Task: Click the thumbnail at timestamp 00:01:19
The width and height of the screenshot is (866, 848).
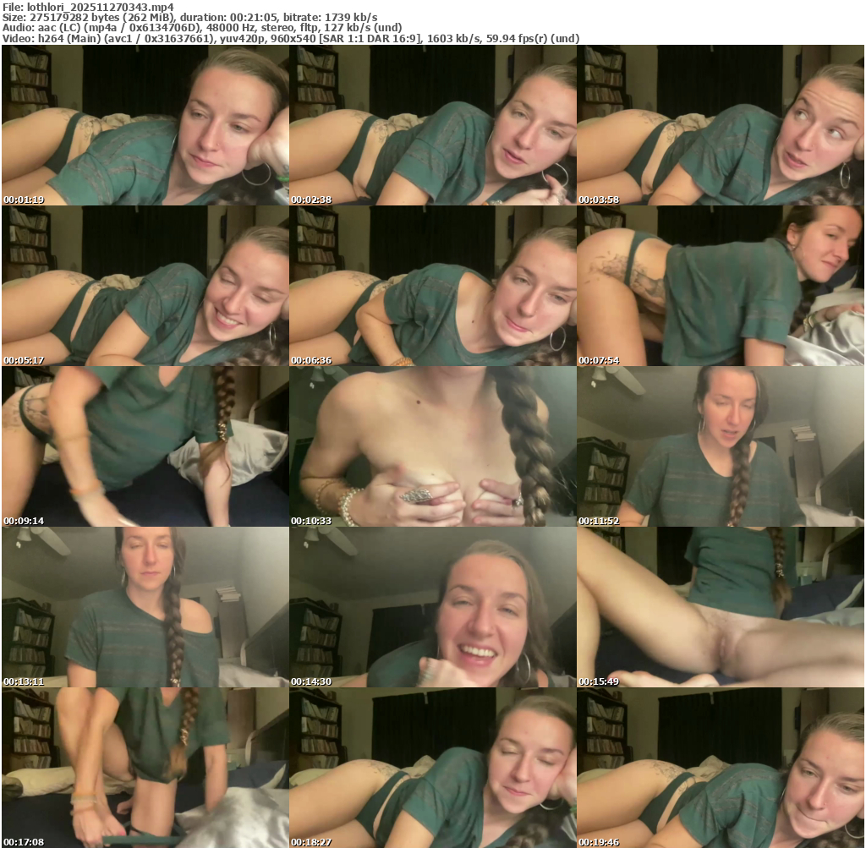Action: coord(145,125)
